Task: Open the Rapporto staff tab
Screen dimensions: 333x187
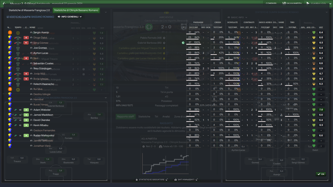Action: click(125, 117)
